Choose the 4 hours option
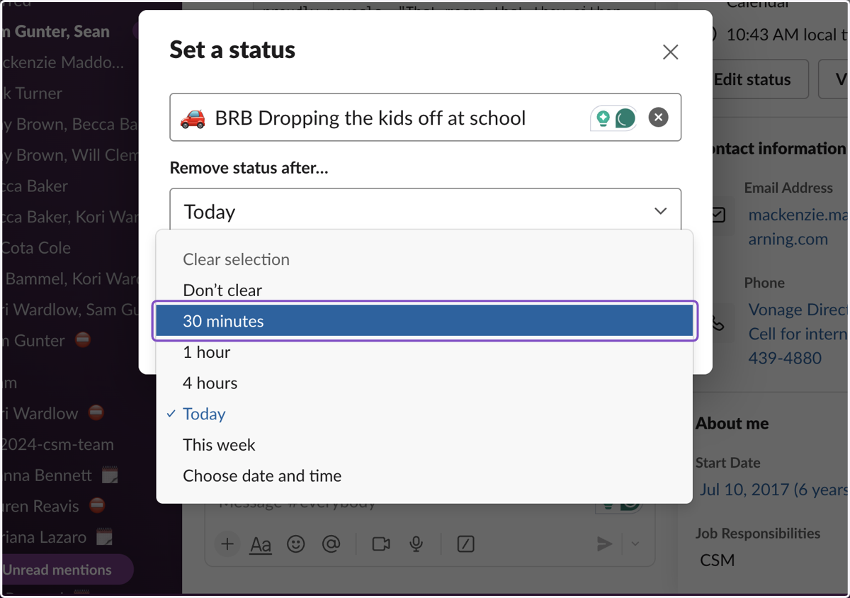 click(424, 383)
